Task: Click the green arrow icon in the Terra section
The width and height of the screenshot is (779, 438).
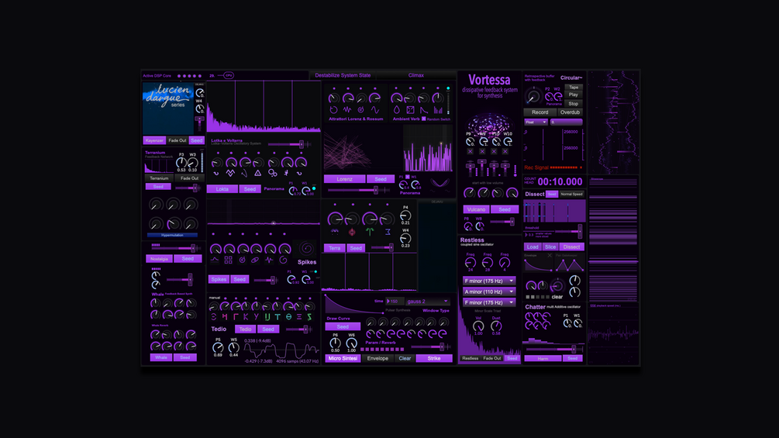Action: coord(370,232)
